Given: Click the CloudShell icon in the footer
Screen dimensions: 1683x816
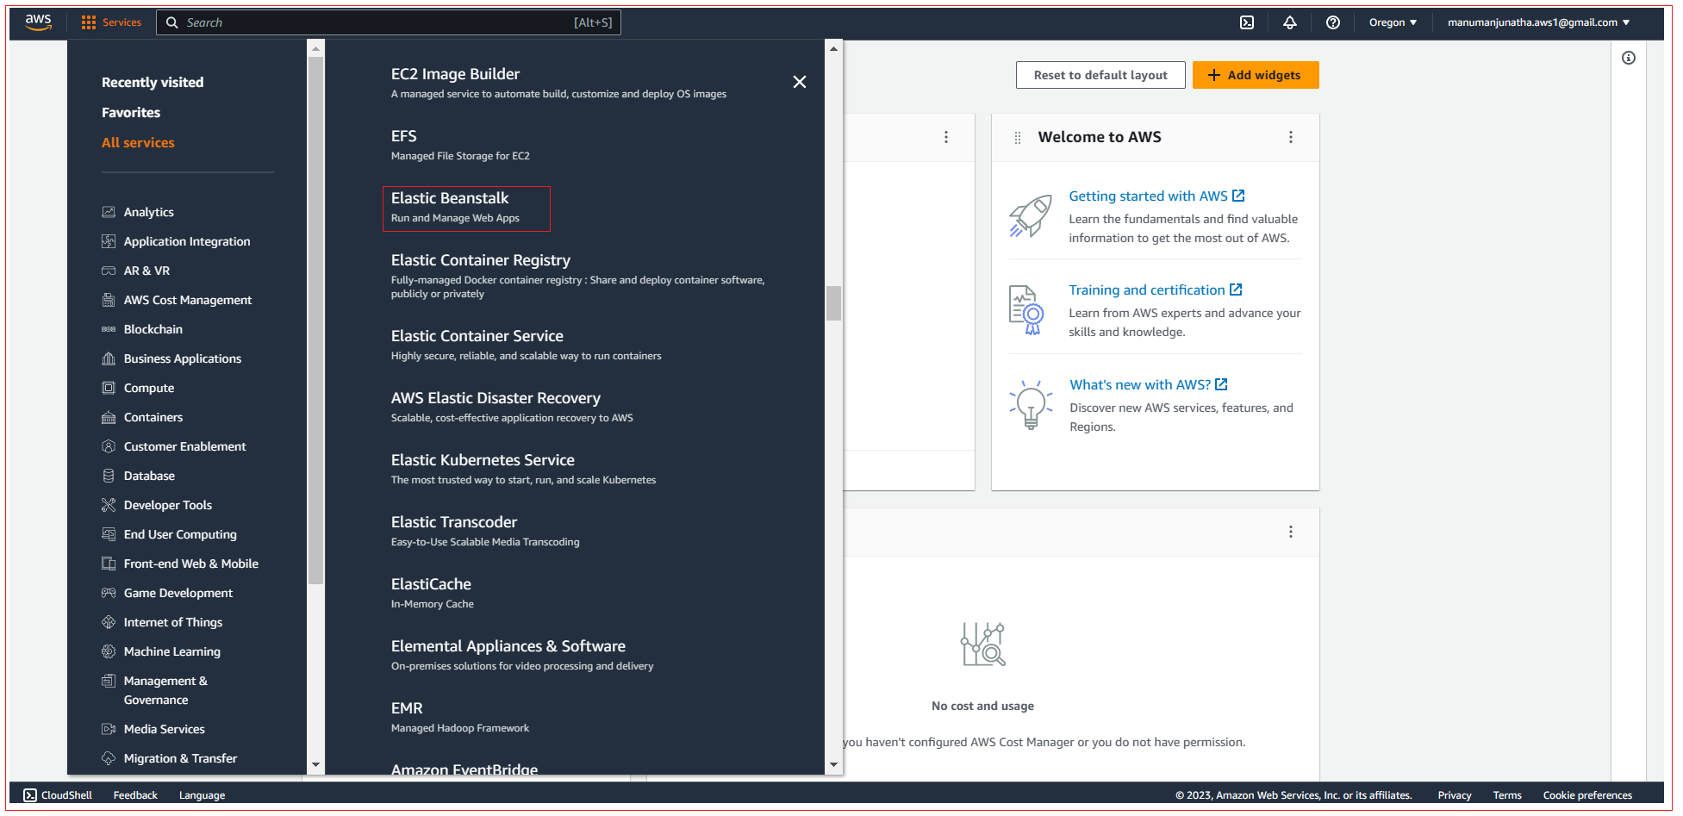Looking at the screenshot, I should [30, 795].
